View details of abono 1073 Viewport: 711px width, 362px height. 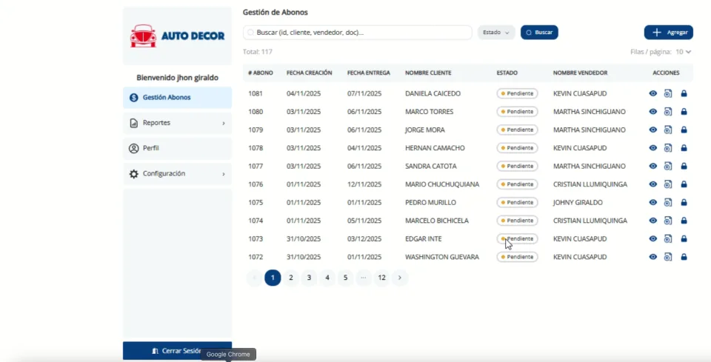pyautogui.click(x=653, y=238)
